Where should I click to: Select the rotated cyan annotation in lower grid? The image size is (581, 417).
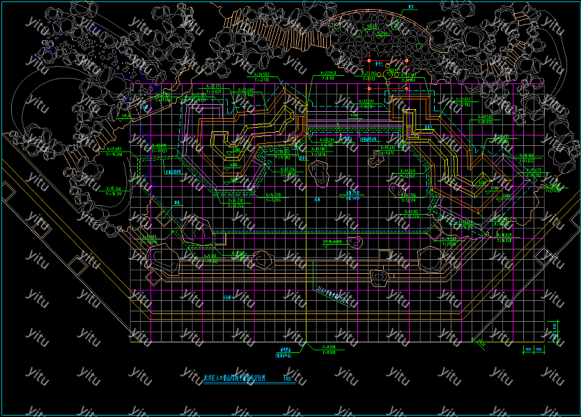click(331, 295)
